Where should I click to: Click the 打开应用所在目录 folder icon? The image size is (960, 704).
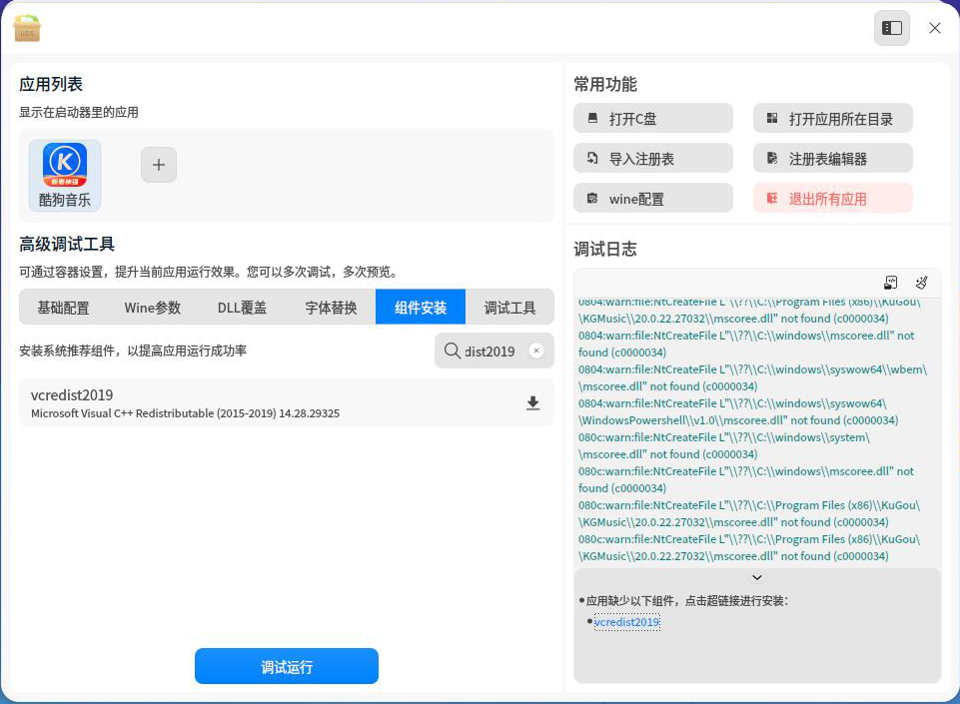pos(772,118)
